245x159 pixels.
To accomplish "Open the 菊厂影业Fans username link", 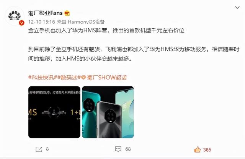I will click(x=46, y=13).
